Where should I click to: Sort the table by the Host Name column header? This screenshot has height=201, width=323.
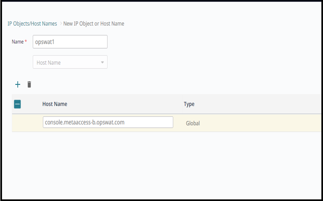pyautogui.click(x=54, y=104)
